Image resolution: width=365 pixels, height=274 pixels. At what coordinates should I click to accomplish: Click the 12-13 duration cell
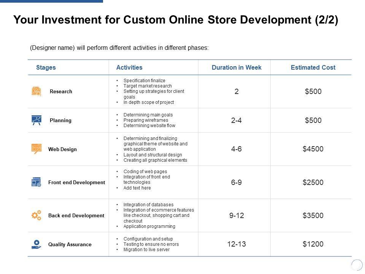[x=236, y=244]
